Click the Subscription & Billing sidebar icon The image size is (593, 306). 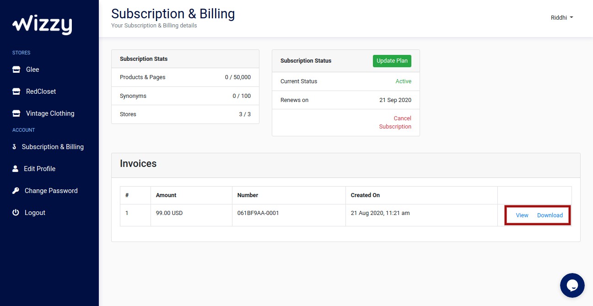(15, 147)
